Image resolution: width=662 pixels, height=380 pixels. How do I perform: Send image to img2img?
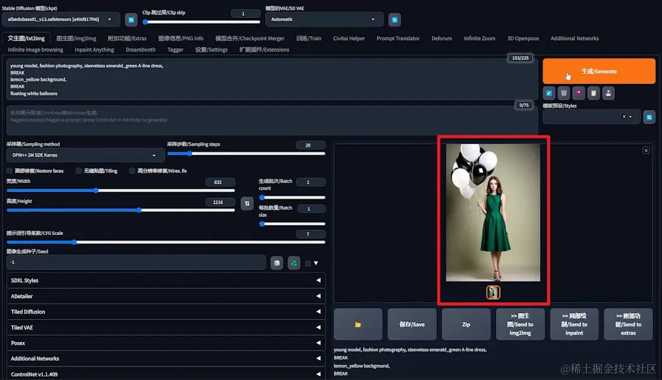click(x=520, y=324)
